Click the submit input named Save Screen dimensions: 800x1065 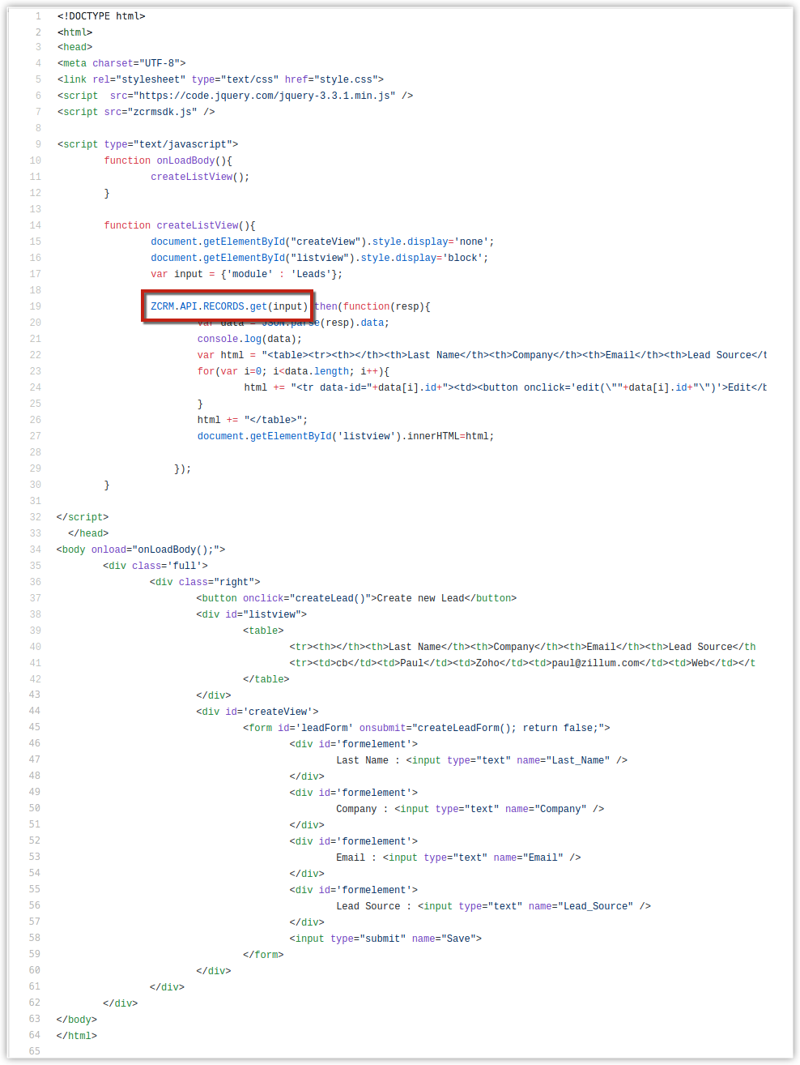(385, 939)
